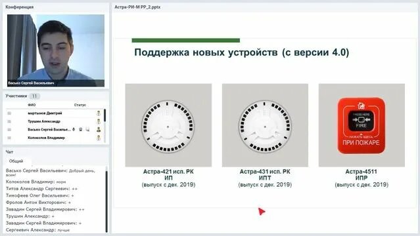Click the Астра-4511 caption
This screenshot has width=420, height=236.
(362, 178)
